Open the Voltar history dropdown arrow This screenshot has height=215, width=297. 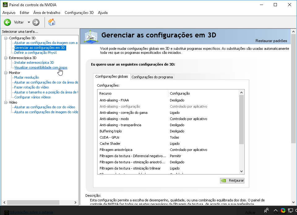[x=29, y=22]
